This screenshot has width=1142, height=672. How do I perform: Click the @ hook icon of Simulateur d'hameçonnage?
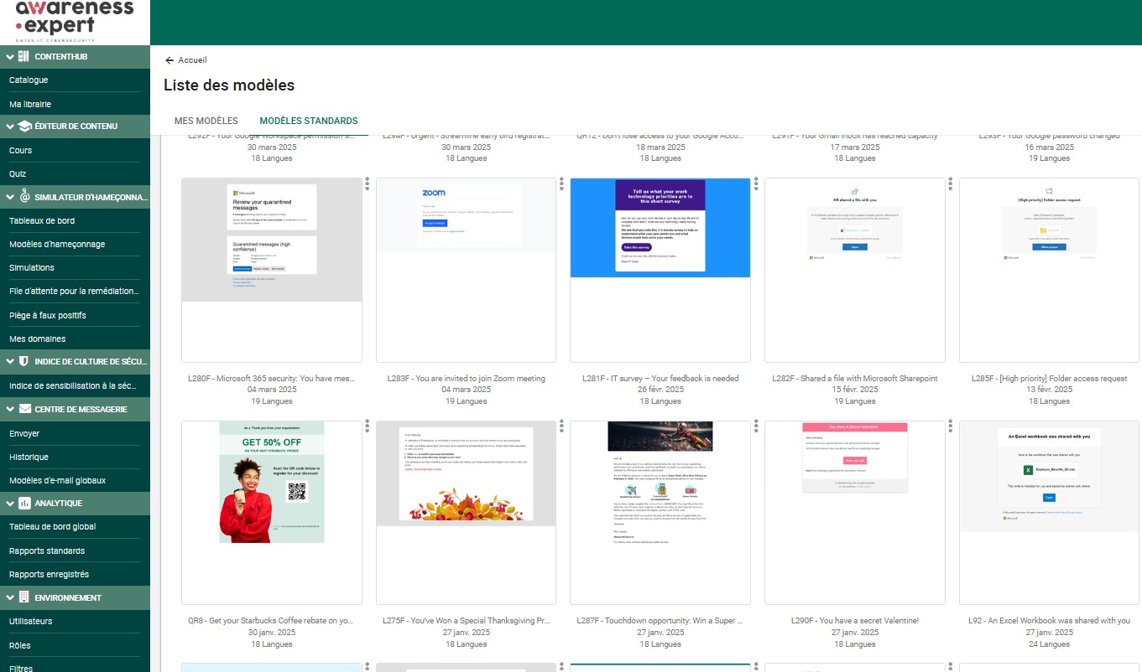[x=24, y=197]
